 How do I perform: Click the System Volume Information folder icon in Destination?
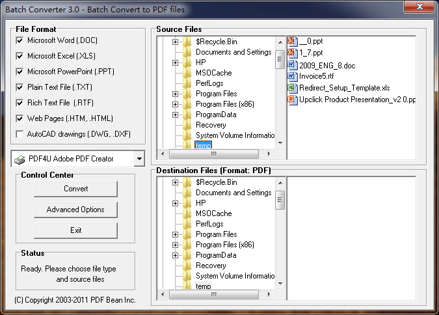click(187, 276)
